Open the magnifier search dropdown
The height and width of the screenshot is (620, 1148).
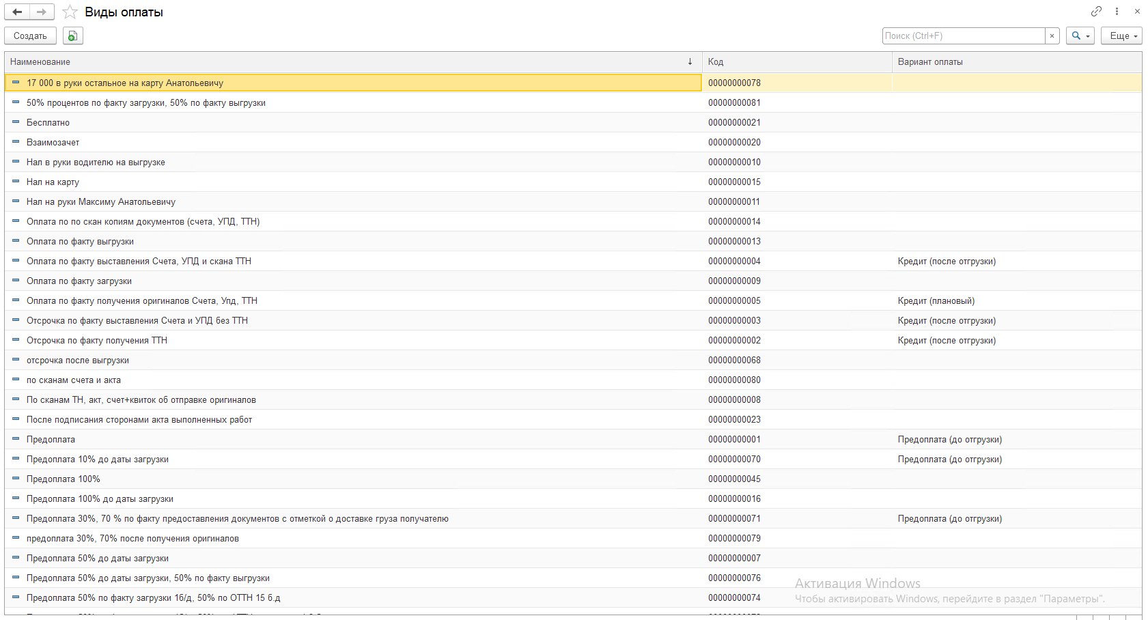(1080, 36)
